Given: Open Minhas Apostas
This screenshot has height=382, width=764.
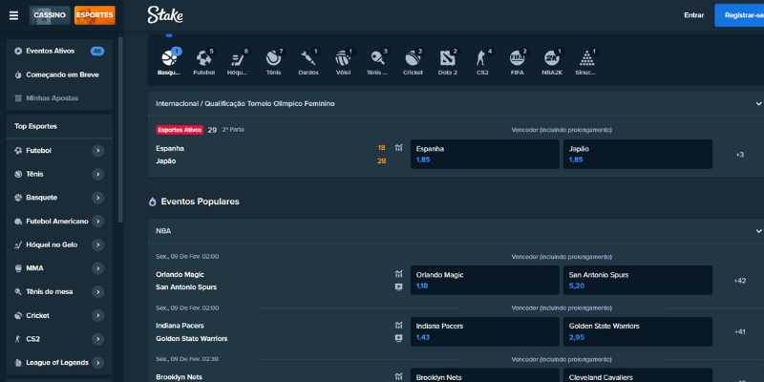Looking at the screenshot, I should (x=59, y=98).
